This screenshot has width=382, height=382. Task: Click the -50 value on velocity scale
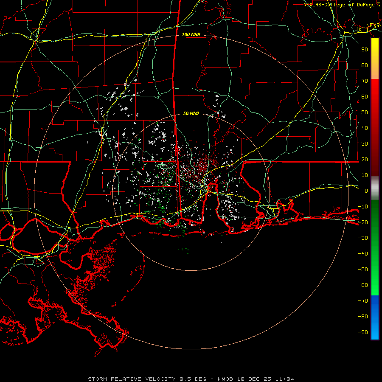coord(363,270)
